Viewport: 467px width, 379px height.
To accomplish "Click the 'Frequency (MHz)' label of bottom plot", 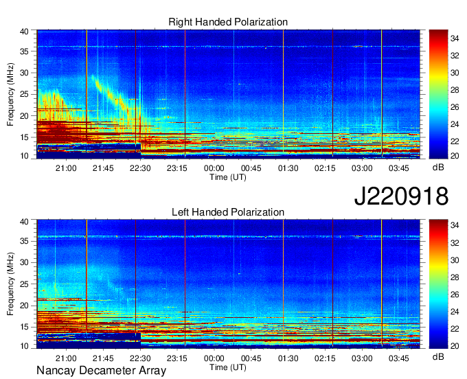I will pyautogui.click(x=10, y=284).
